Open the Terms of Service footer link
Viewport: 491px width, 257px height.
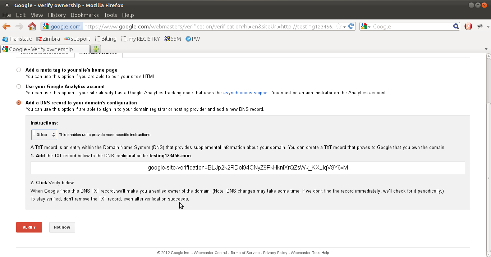(x=245, y=253)
